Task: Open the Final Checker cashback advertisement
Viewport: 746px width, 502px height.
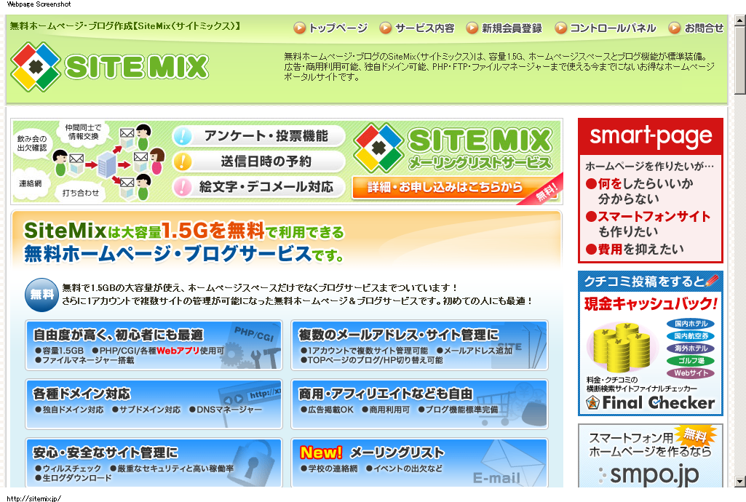Action: (651, 343)
